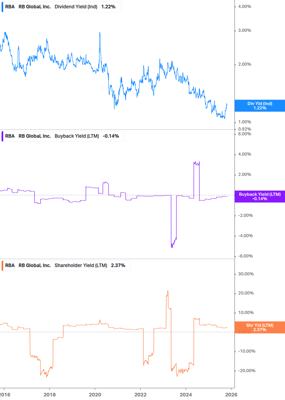285x400 pixels.
Task: Click the 2018 label on the time axis
Action: pyautogui.click(x=49, y=394)
